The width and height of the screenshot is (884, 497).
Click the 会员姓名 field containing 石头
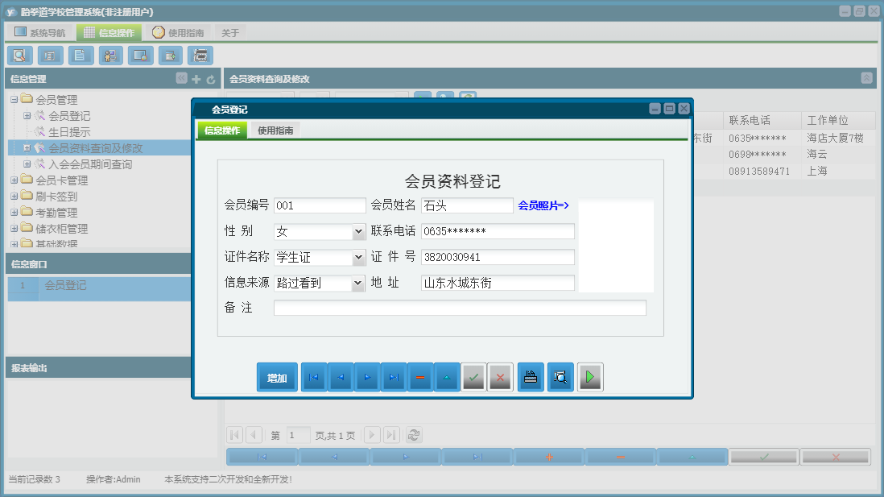[467, 205]
